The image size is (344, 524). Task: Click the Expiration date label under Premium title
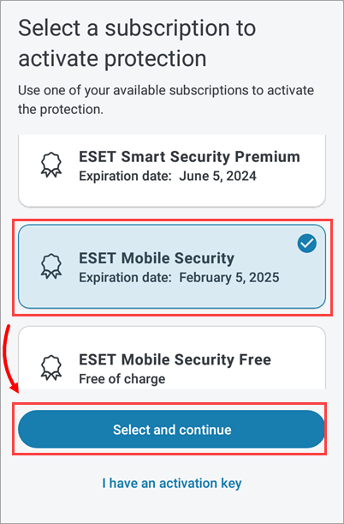pos(126,176)
